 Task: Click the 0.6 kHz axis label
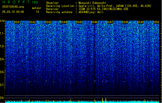2,98
